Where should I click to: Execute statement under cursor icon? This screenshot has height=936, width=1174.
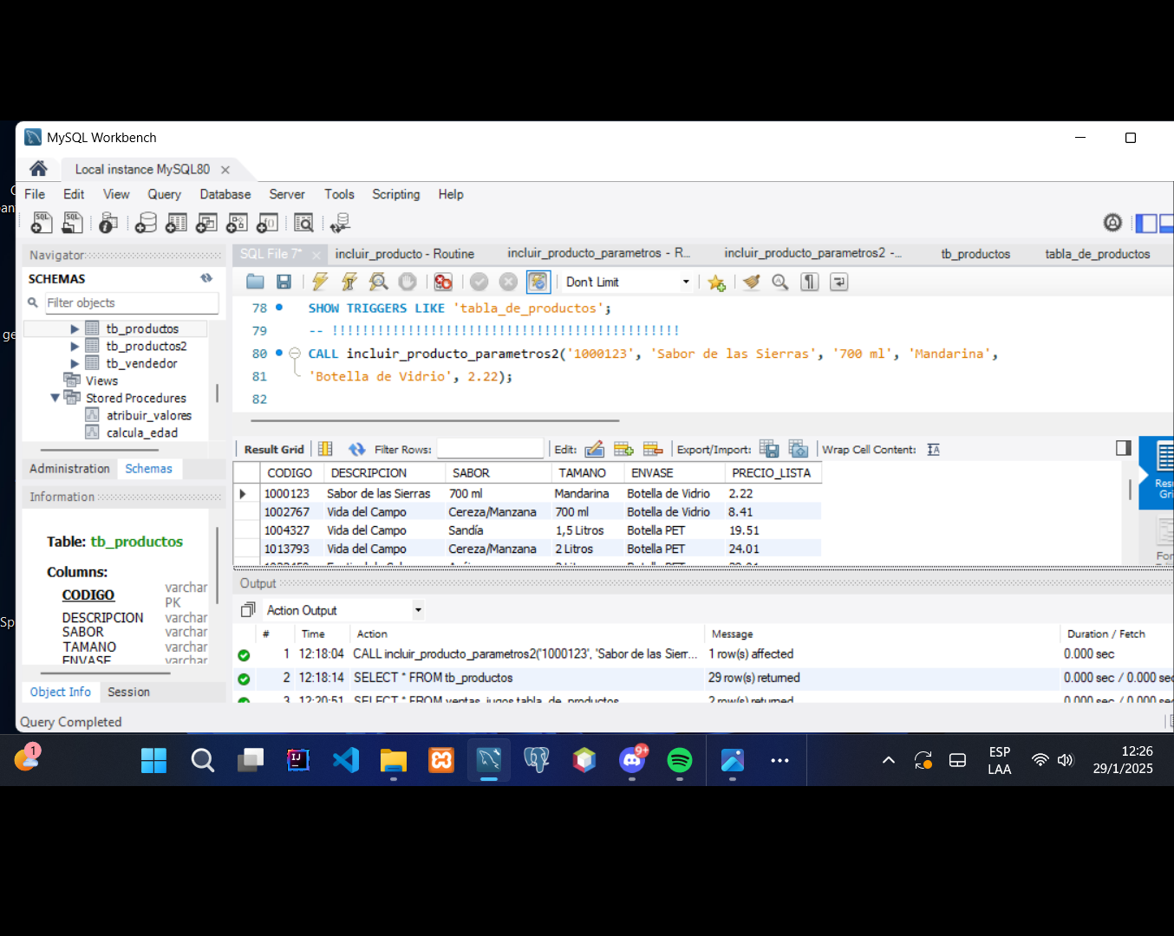(349, 282)
